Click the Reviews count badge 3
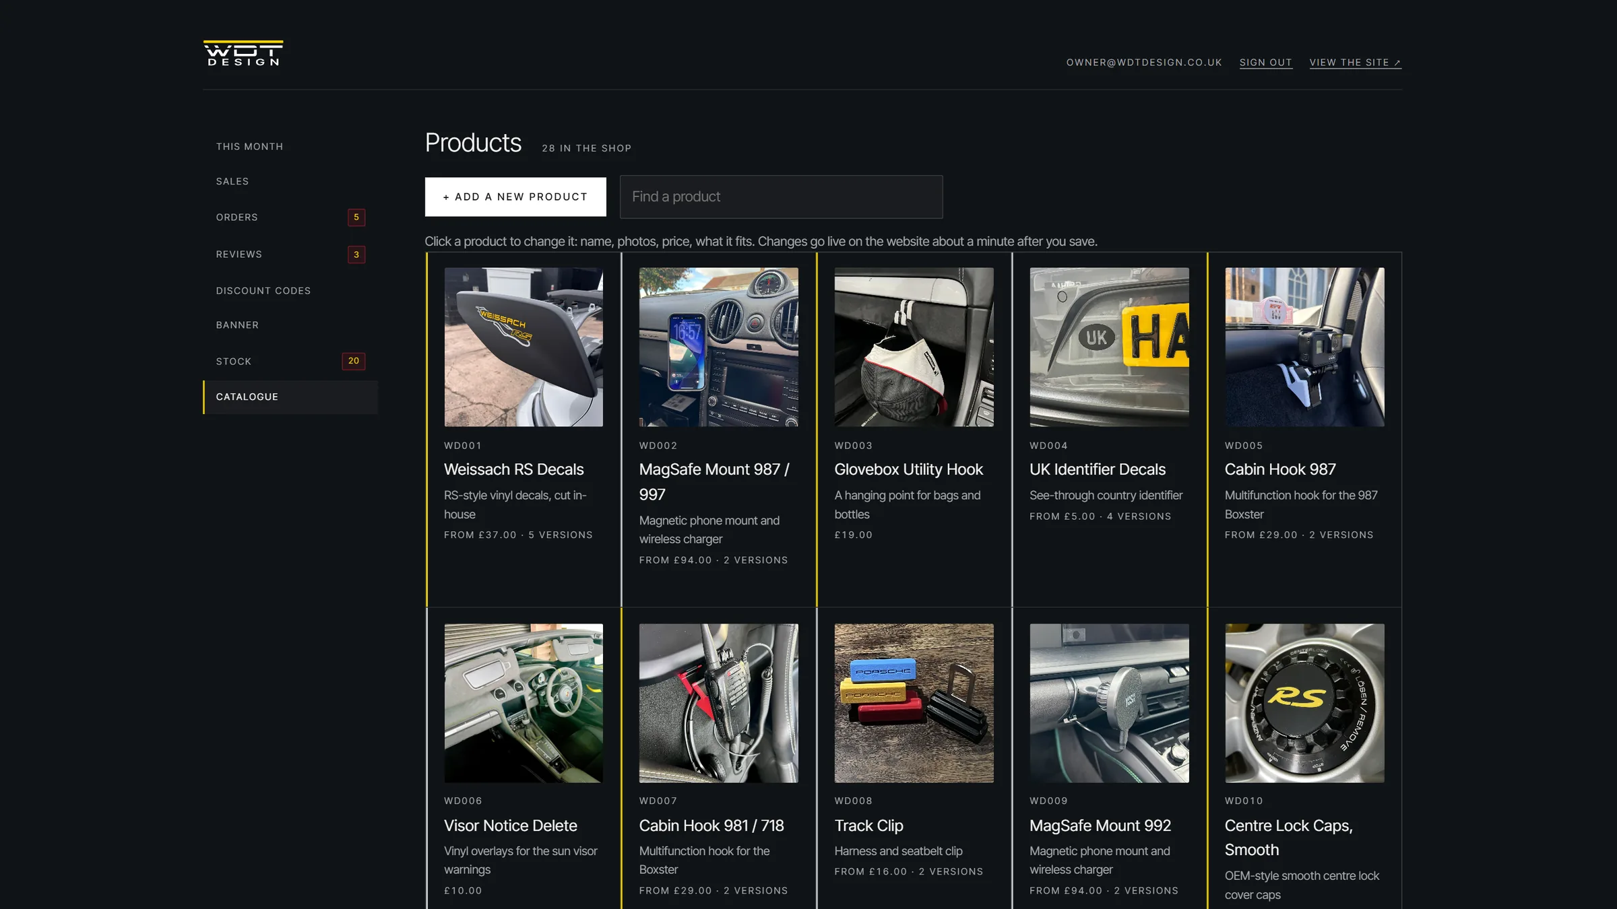 (356, 254)
